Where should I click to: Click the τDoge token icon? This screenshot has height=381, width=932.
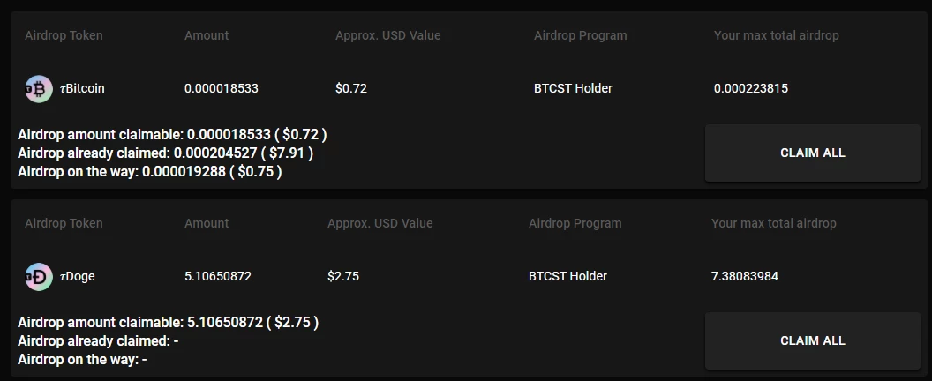39,277
